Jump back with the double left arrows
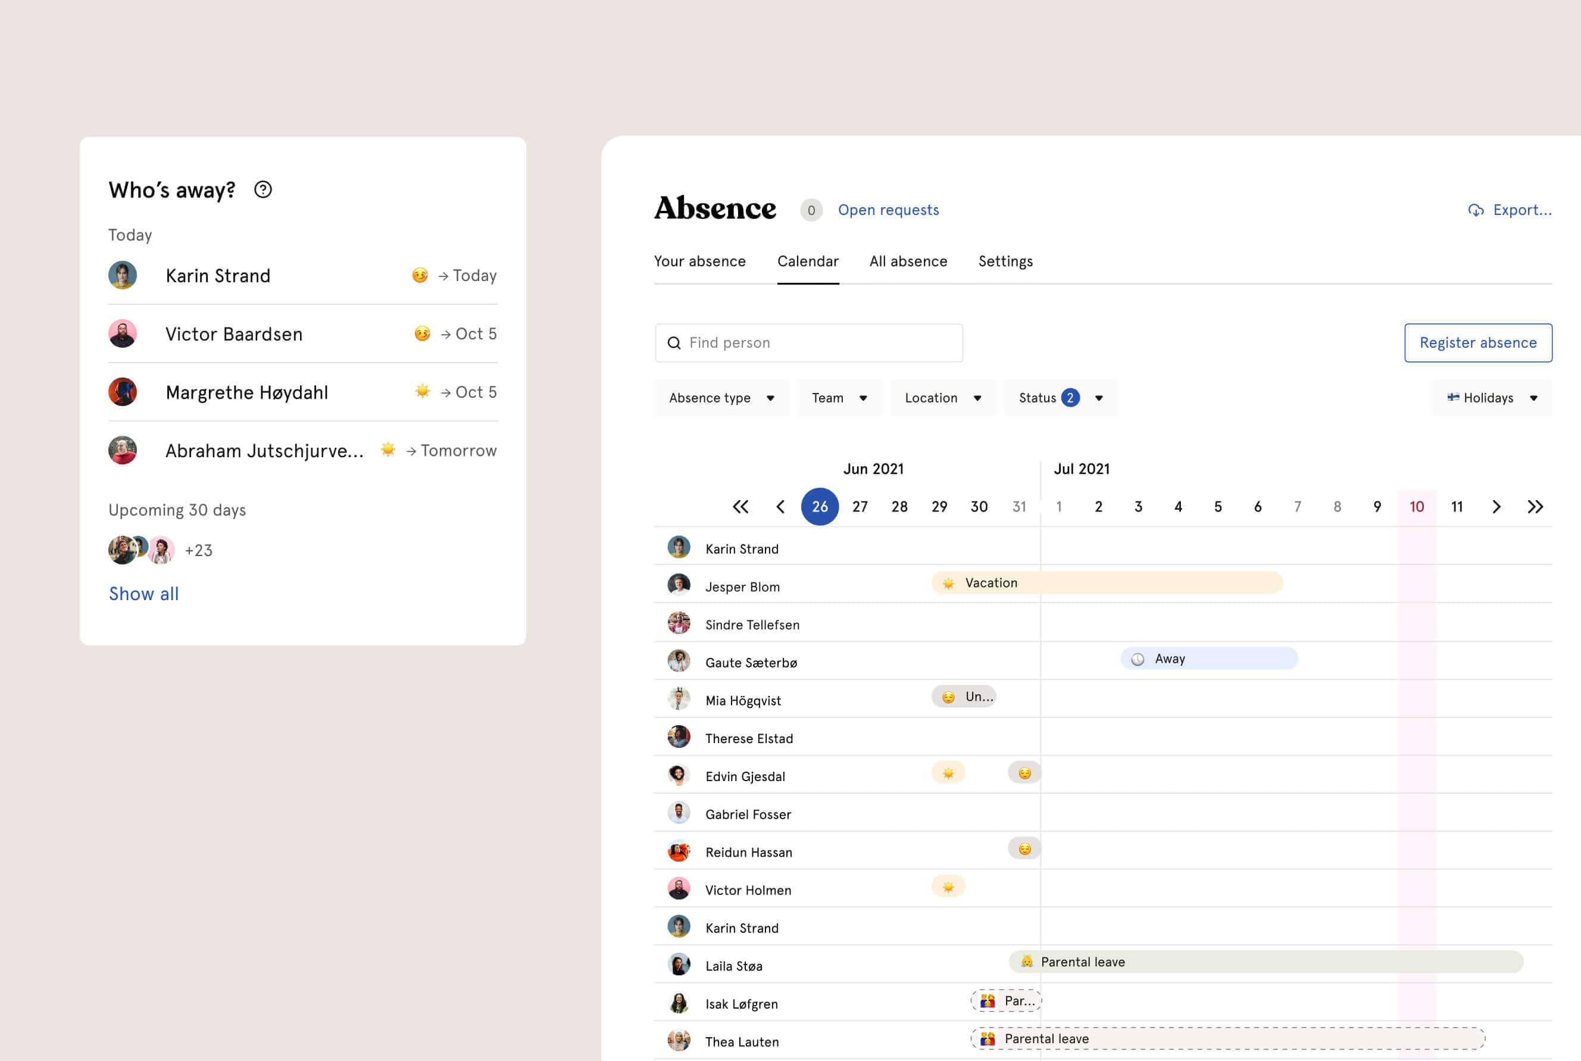 (x=740, y=507)
